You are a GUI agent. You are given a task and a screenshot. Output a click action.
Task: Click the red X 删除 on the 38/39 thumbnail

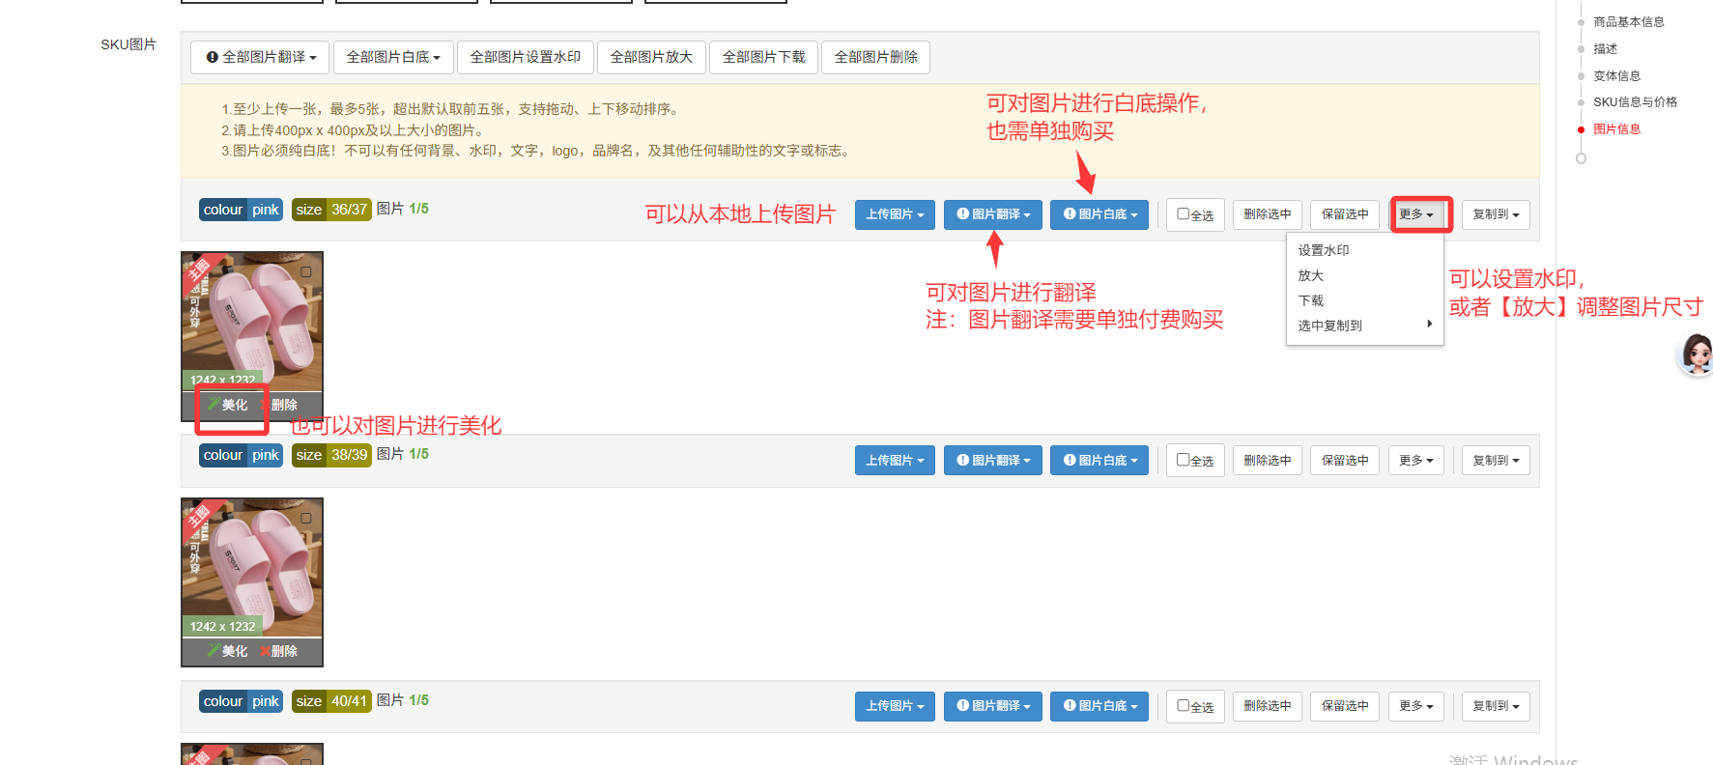[x=278, y=651]
